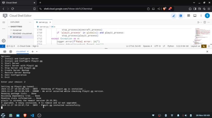The width and height of the screenshot is (212, 118).
Task: Toggle the terminal button in top bar
Action: click(181, 16)
